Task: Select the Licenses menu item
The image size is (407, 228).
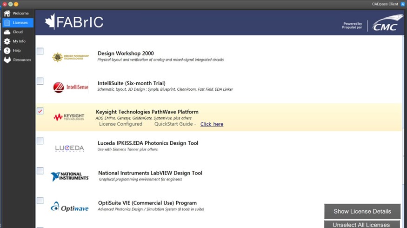Action: coord(18,23)
